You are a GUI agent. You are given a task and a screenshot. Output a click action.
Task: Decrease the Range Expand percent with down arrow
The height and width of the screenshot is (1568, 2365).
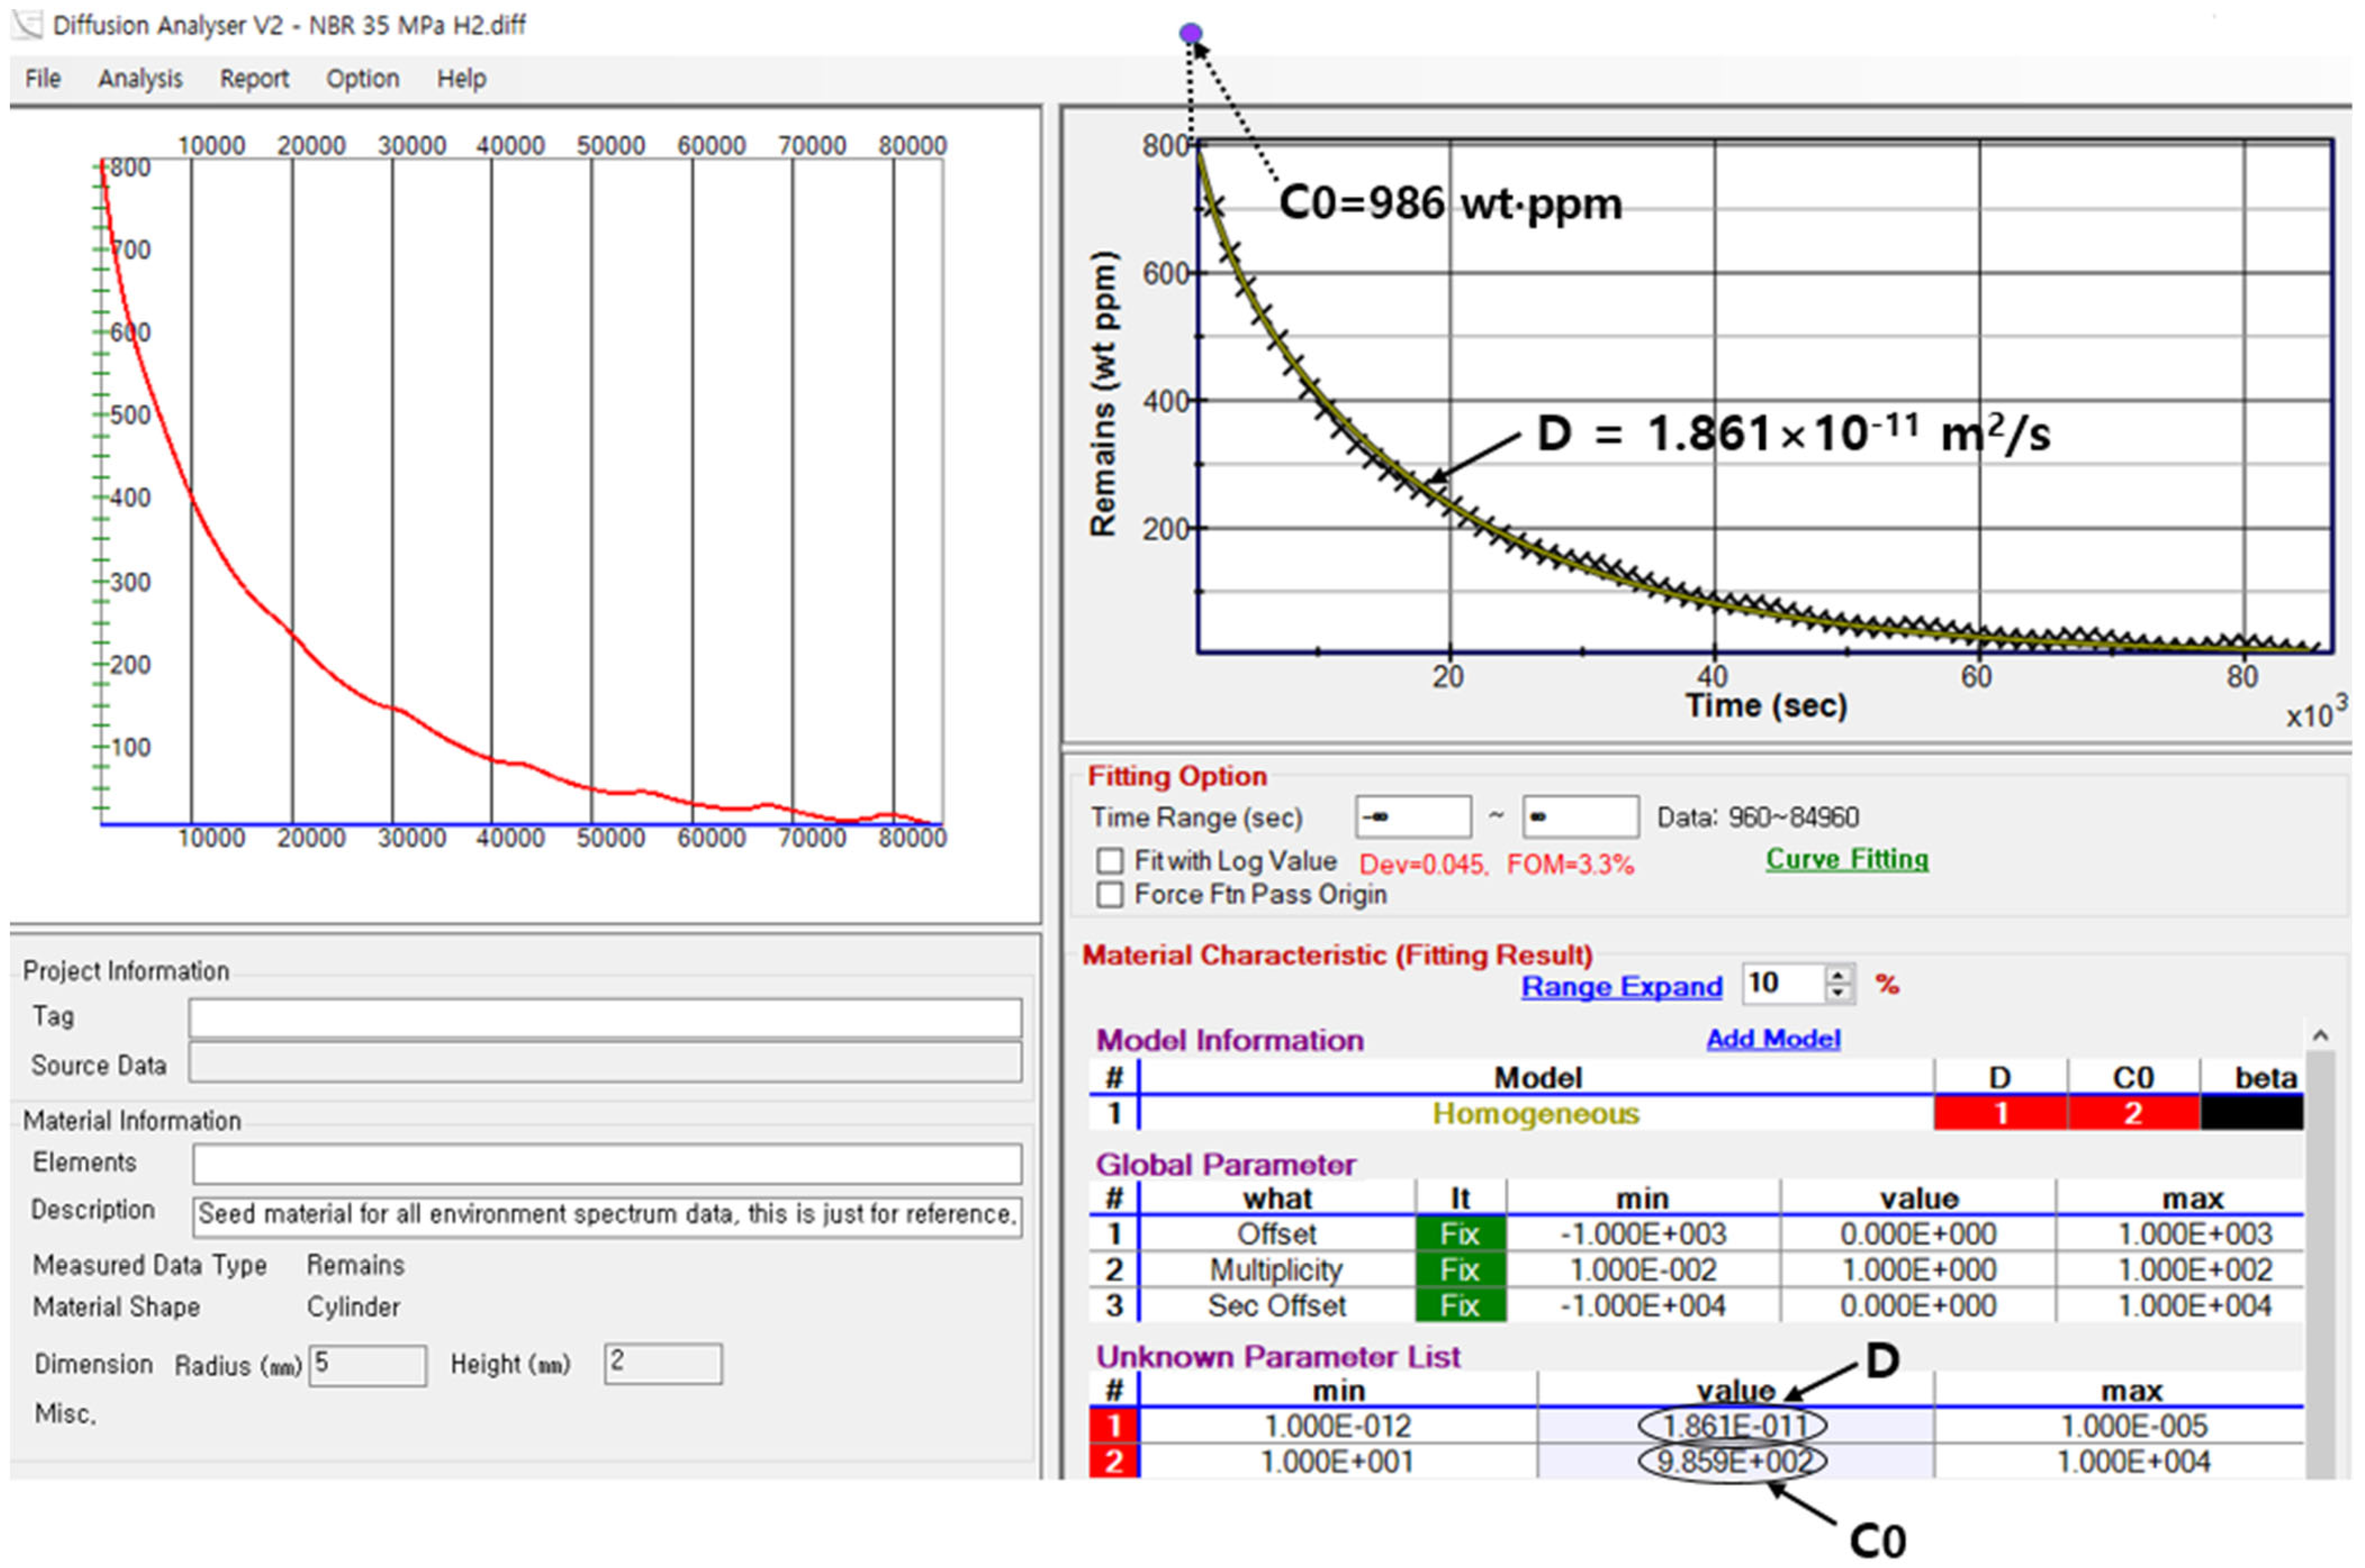[1838, 993]
